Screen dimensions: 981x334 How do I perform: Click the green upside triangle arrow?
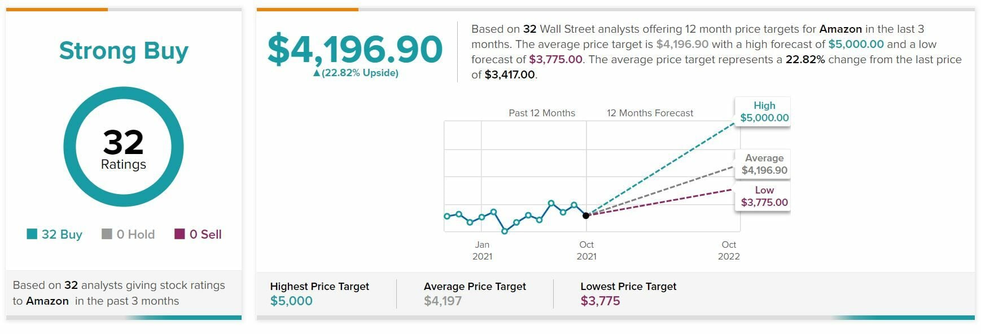pyautogui.click(x=317, y=73)
